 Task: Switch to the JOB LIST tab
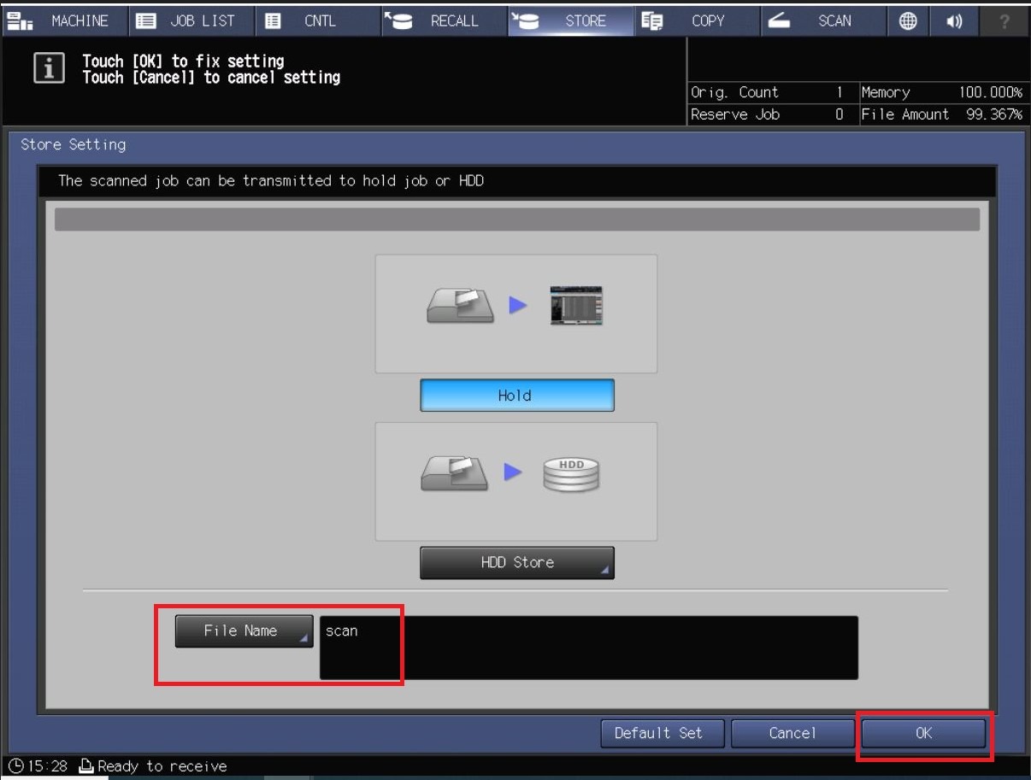[191, 21]
